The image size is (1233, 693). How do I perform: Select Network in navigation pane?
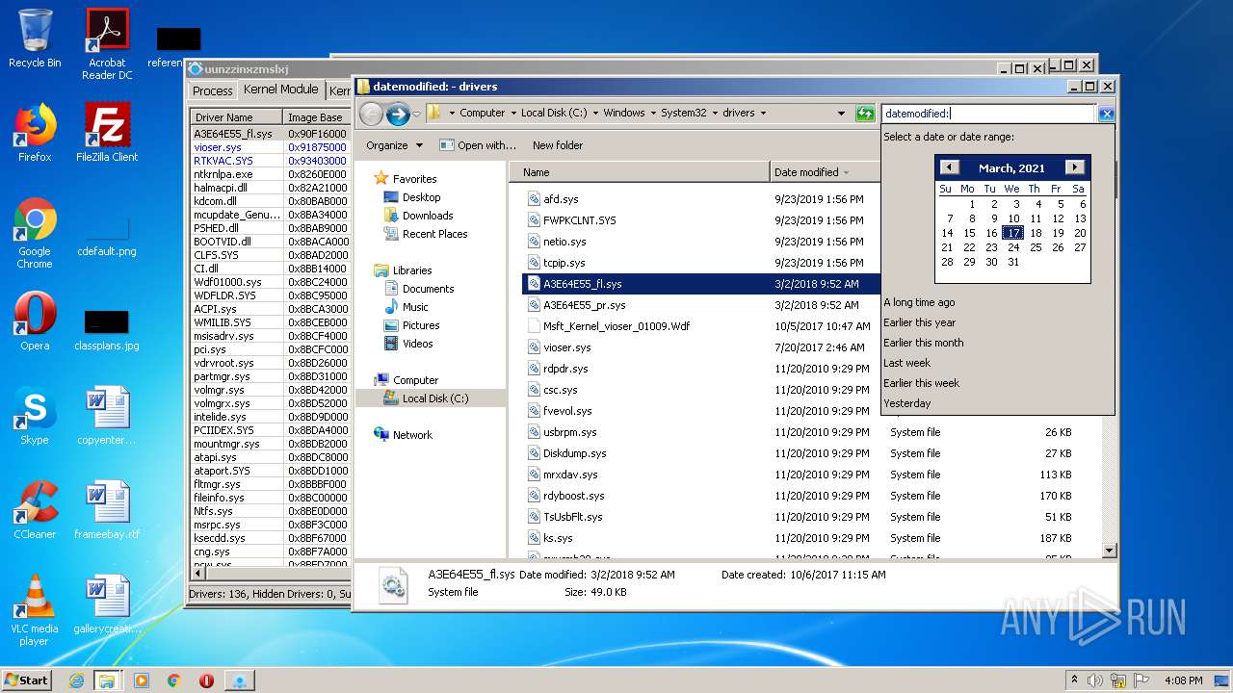coord(412,435)
